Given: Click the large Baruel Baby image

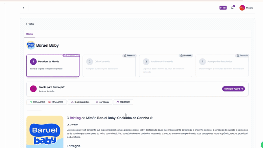Looking at the screenshot, I should 45,132.
